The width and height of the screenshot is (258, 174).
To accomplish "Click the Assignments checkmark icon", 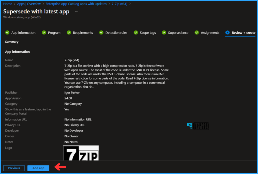I will tap(197, 33).
